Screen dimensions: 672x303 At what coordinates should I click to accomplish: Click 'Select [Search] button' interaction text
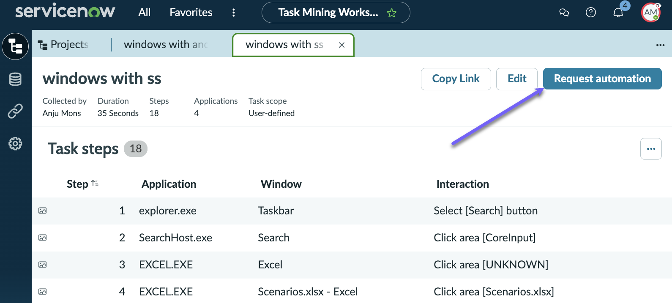(x=486, y=211)
